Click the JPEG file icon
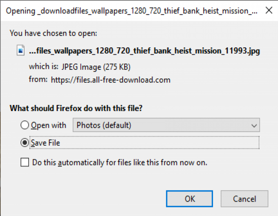The image size is (278, 216). pyautogui.click(x=21, y=51)
